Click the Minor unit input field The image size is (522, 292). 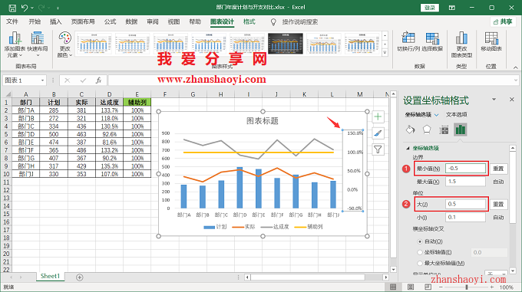[465, 217]
